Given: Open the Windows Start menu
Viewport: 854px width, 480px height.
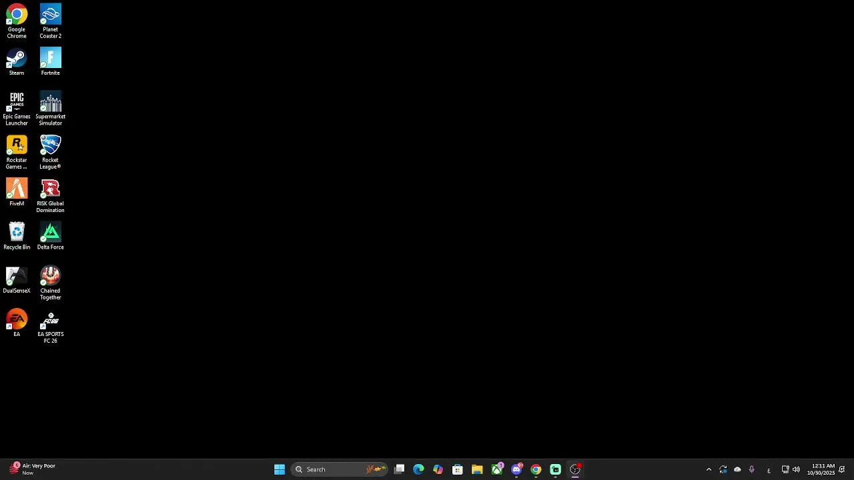Looking at the screenshot, I should click(280, 469).
